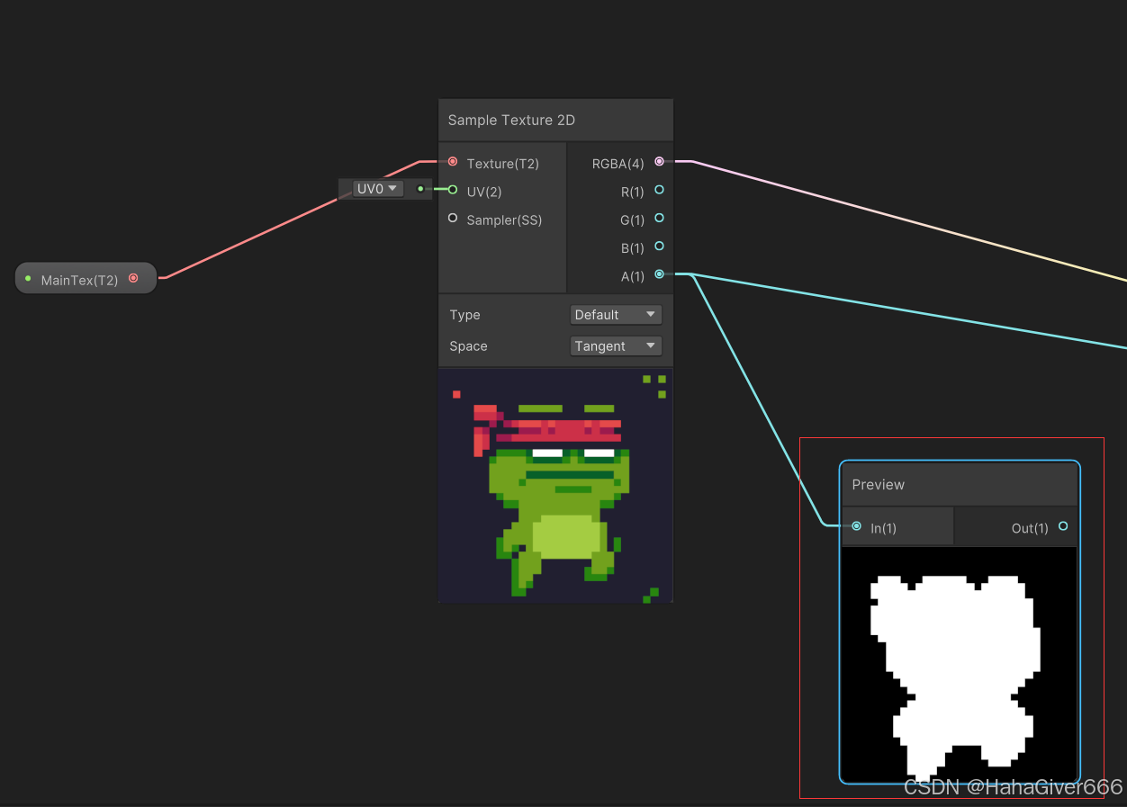Image resolution: width=1127 pixels, height=807 pixels.
Task: Select the Sampler(SS) input port
Action: coord(452,219)
